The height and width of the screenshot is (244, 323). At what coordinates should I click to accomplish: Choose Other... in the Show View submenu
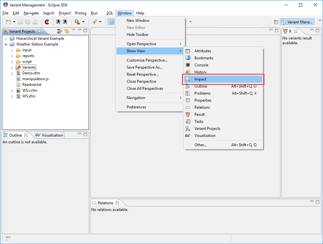(223, 145)
